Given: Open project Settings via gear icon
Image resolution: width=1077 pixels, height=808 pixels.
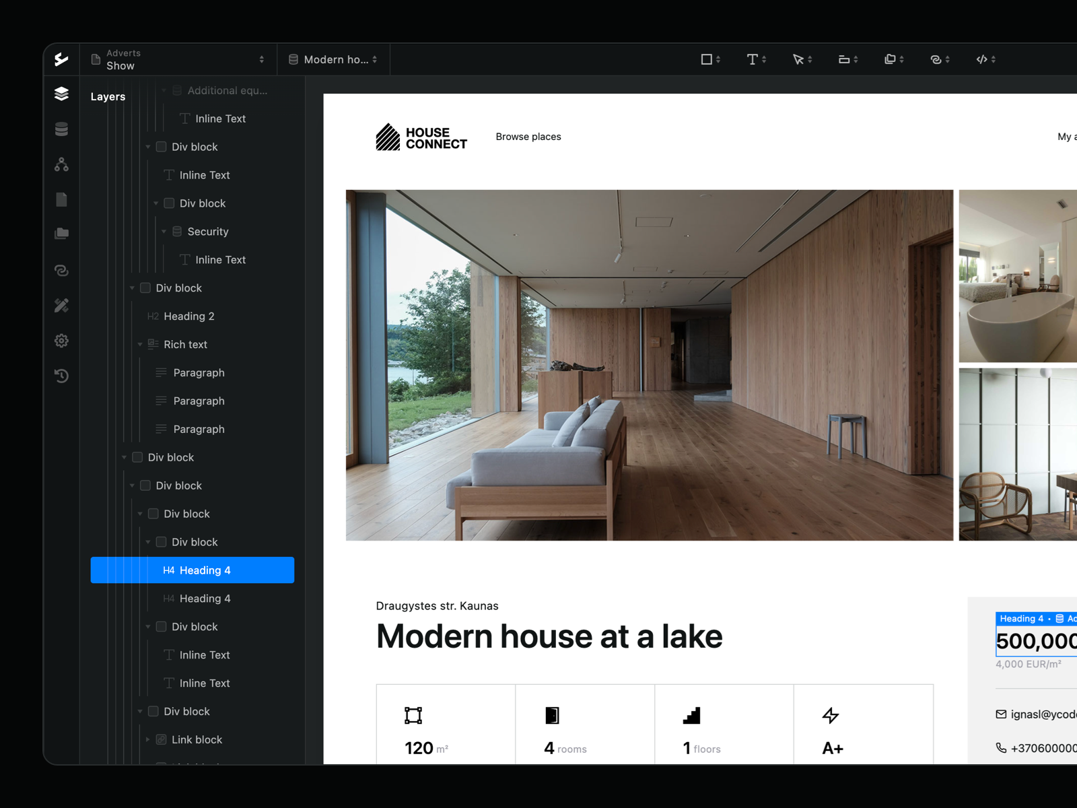Looking at the screenshot, I should (62, 341).
